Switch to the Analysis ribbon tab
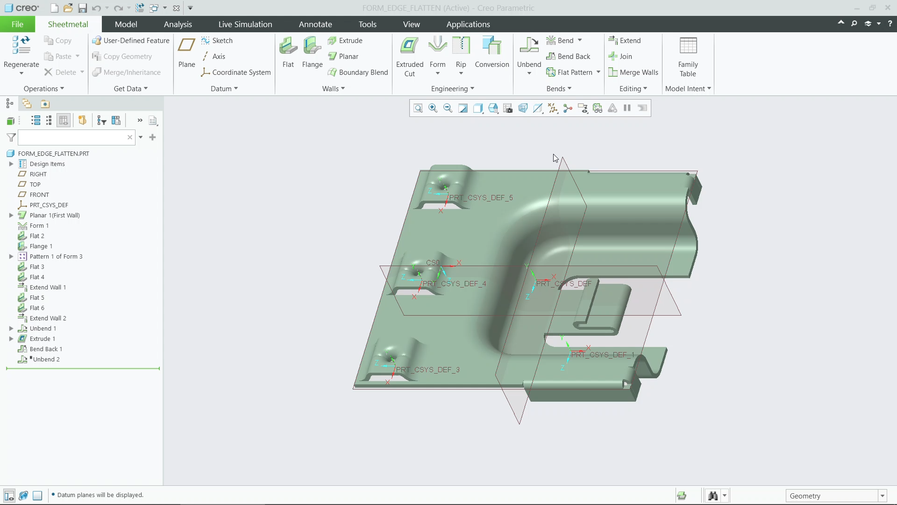Viewport: 897px width, 505px height. [178, 24]
